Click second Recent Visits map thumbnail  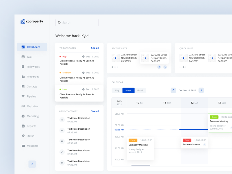click(145, 58)
